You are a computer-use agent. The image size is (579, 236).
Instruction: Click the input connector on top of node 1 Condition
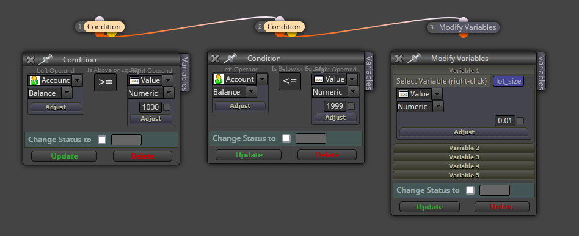click(100, 20)
